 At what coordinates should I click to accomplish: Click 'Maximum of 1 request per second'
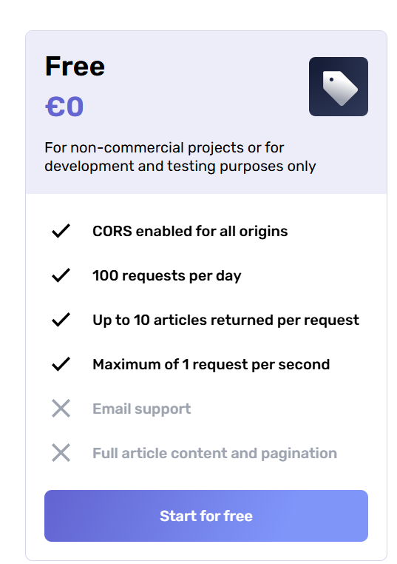pos(211,365)
